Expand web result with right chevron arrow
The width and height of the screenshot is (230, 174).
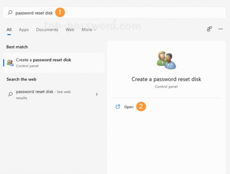(97, 94)
